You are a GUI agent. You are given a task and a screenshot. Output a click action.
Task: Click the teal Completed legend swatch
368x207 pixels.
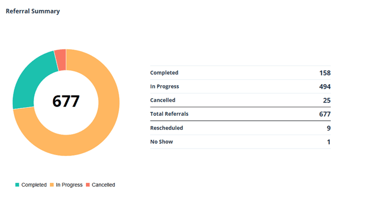tap(17, 185)
